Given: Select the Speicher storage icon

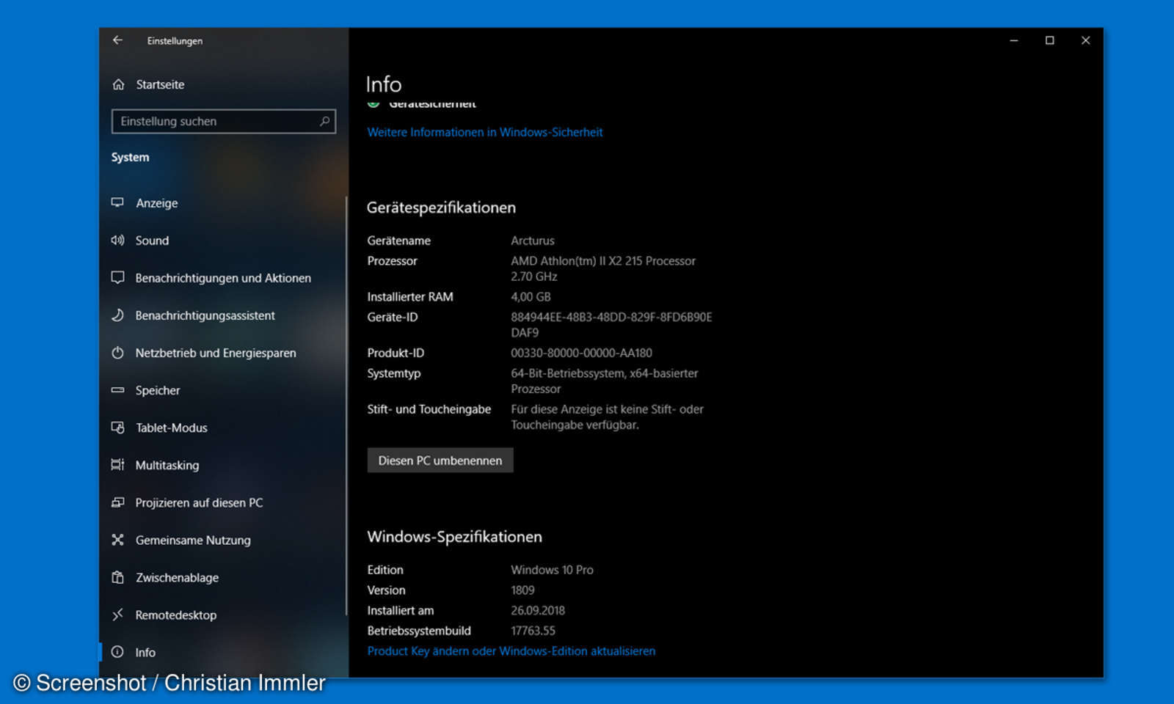Looking at the screenshot, I should (118, 390).
